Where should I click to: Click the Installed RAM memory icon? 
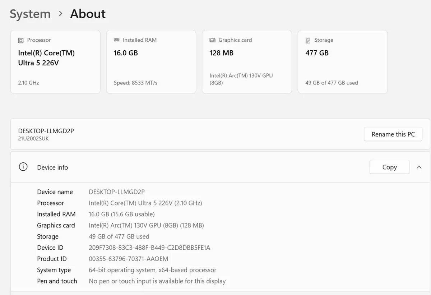pos(116,40)
